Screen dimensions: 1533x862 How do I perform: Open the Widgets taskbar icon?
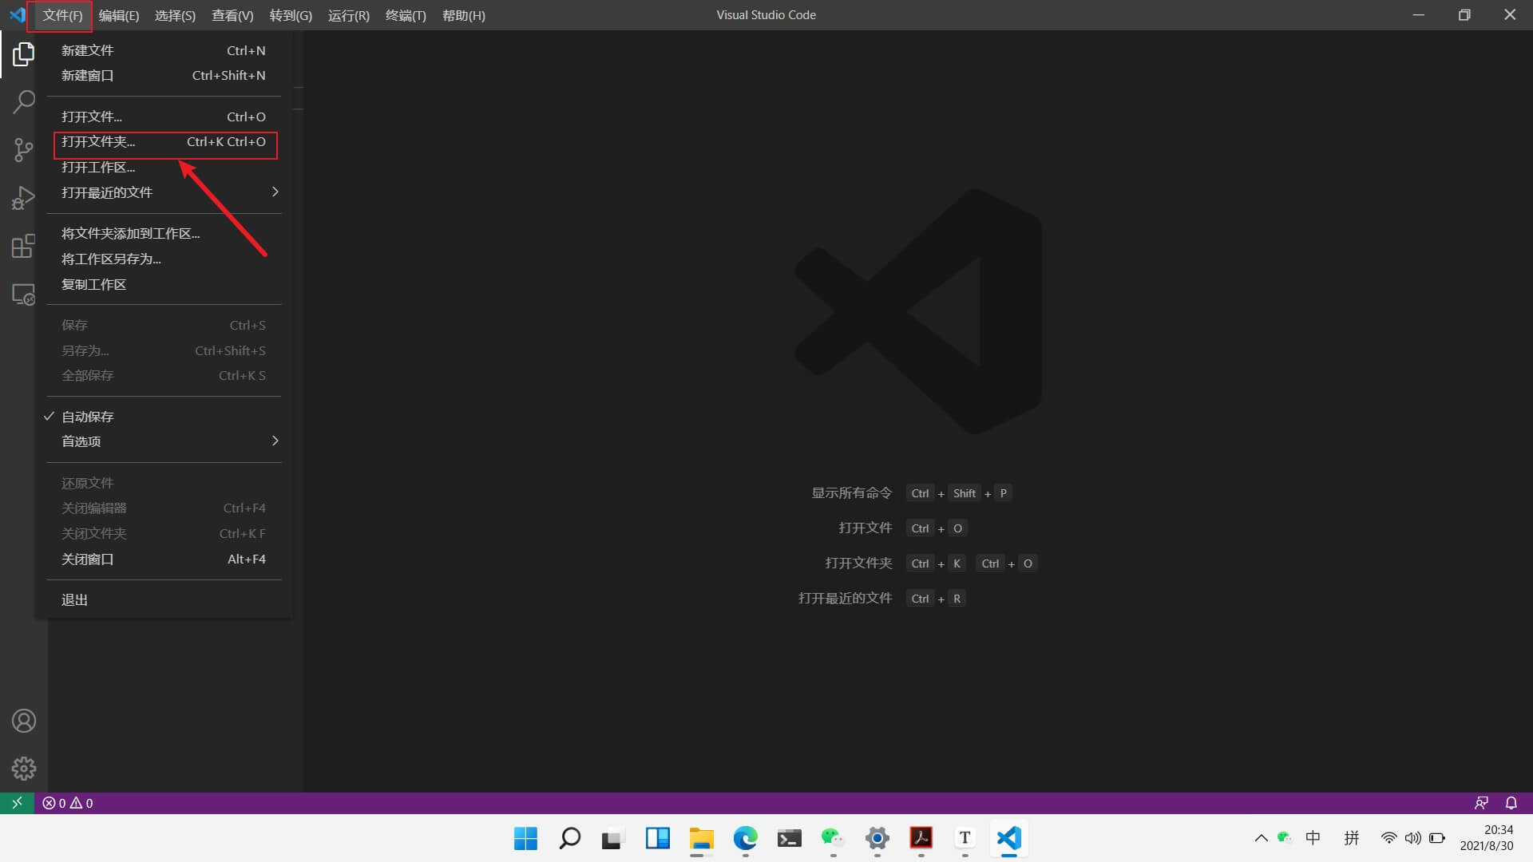[657, 838]
